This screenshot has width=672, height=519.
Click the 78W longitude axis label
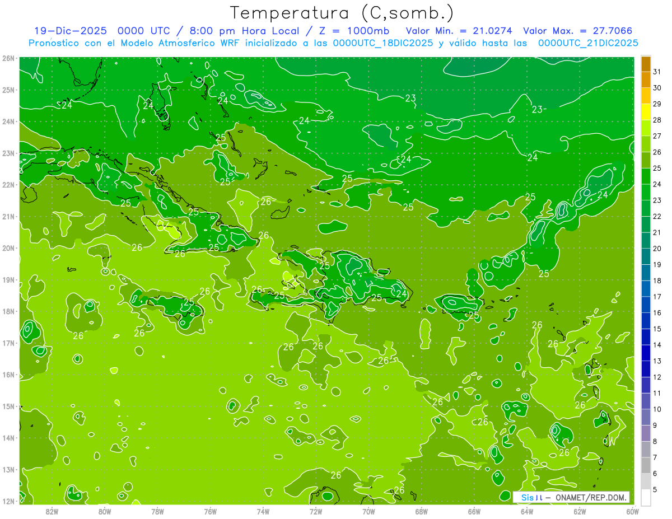(157, 511)
